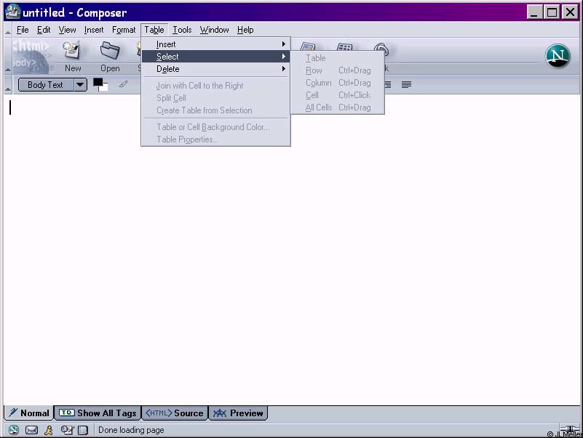Click the text foreground and background color swatch
This screenshot has height=438, width=583.
point(100,85)
